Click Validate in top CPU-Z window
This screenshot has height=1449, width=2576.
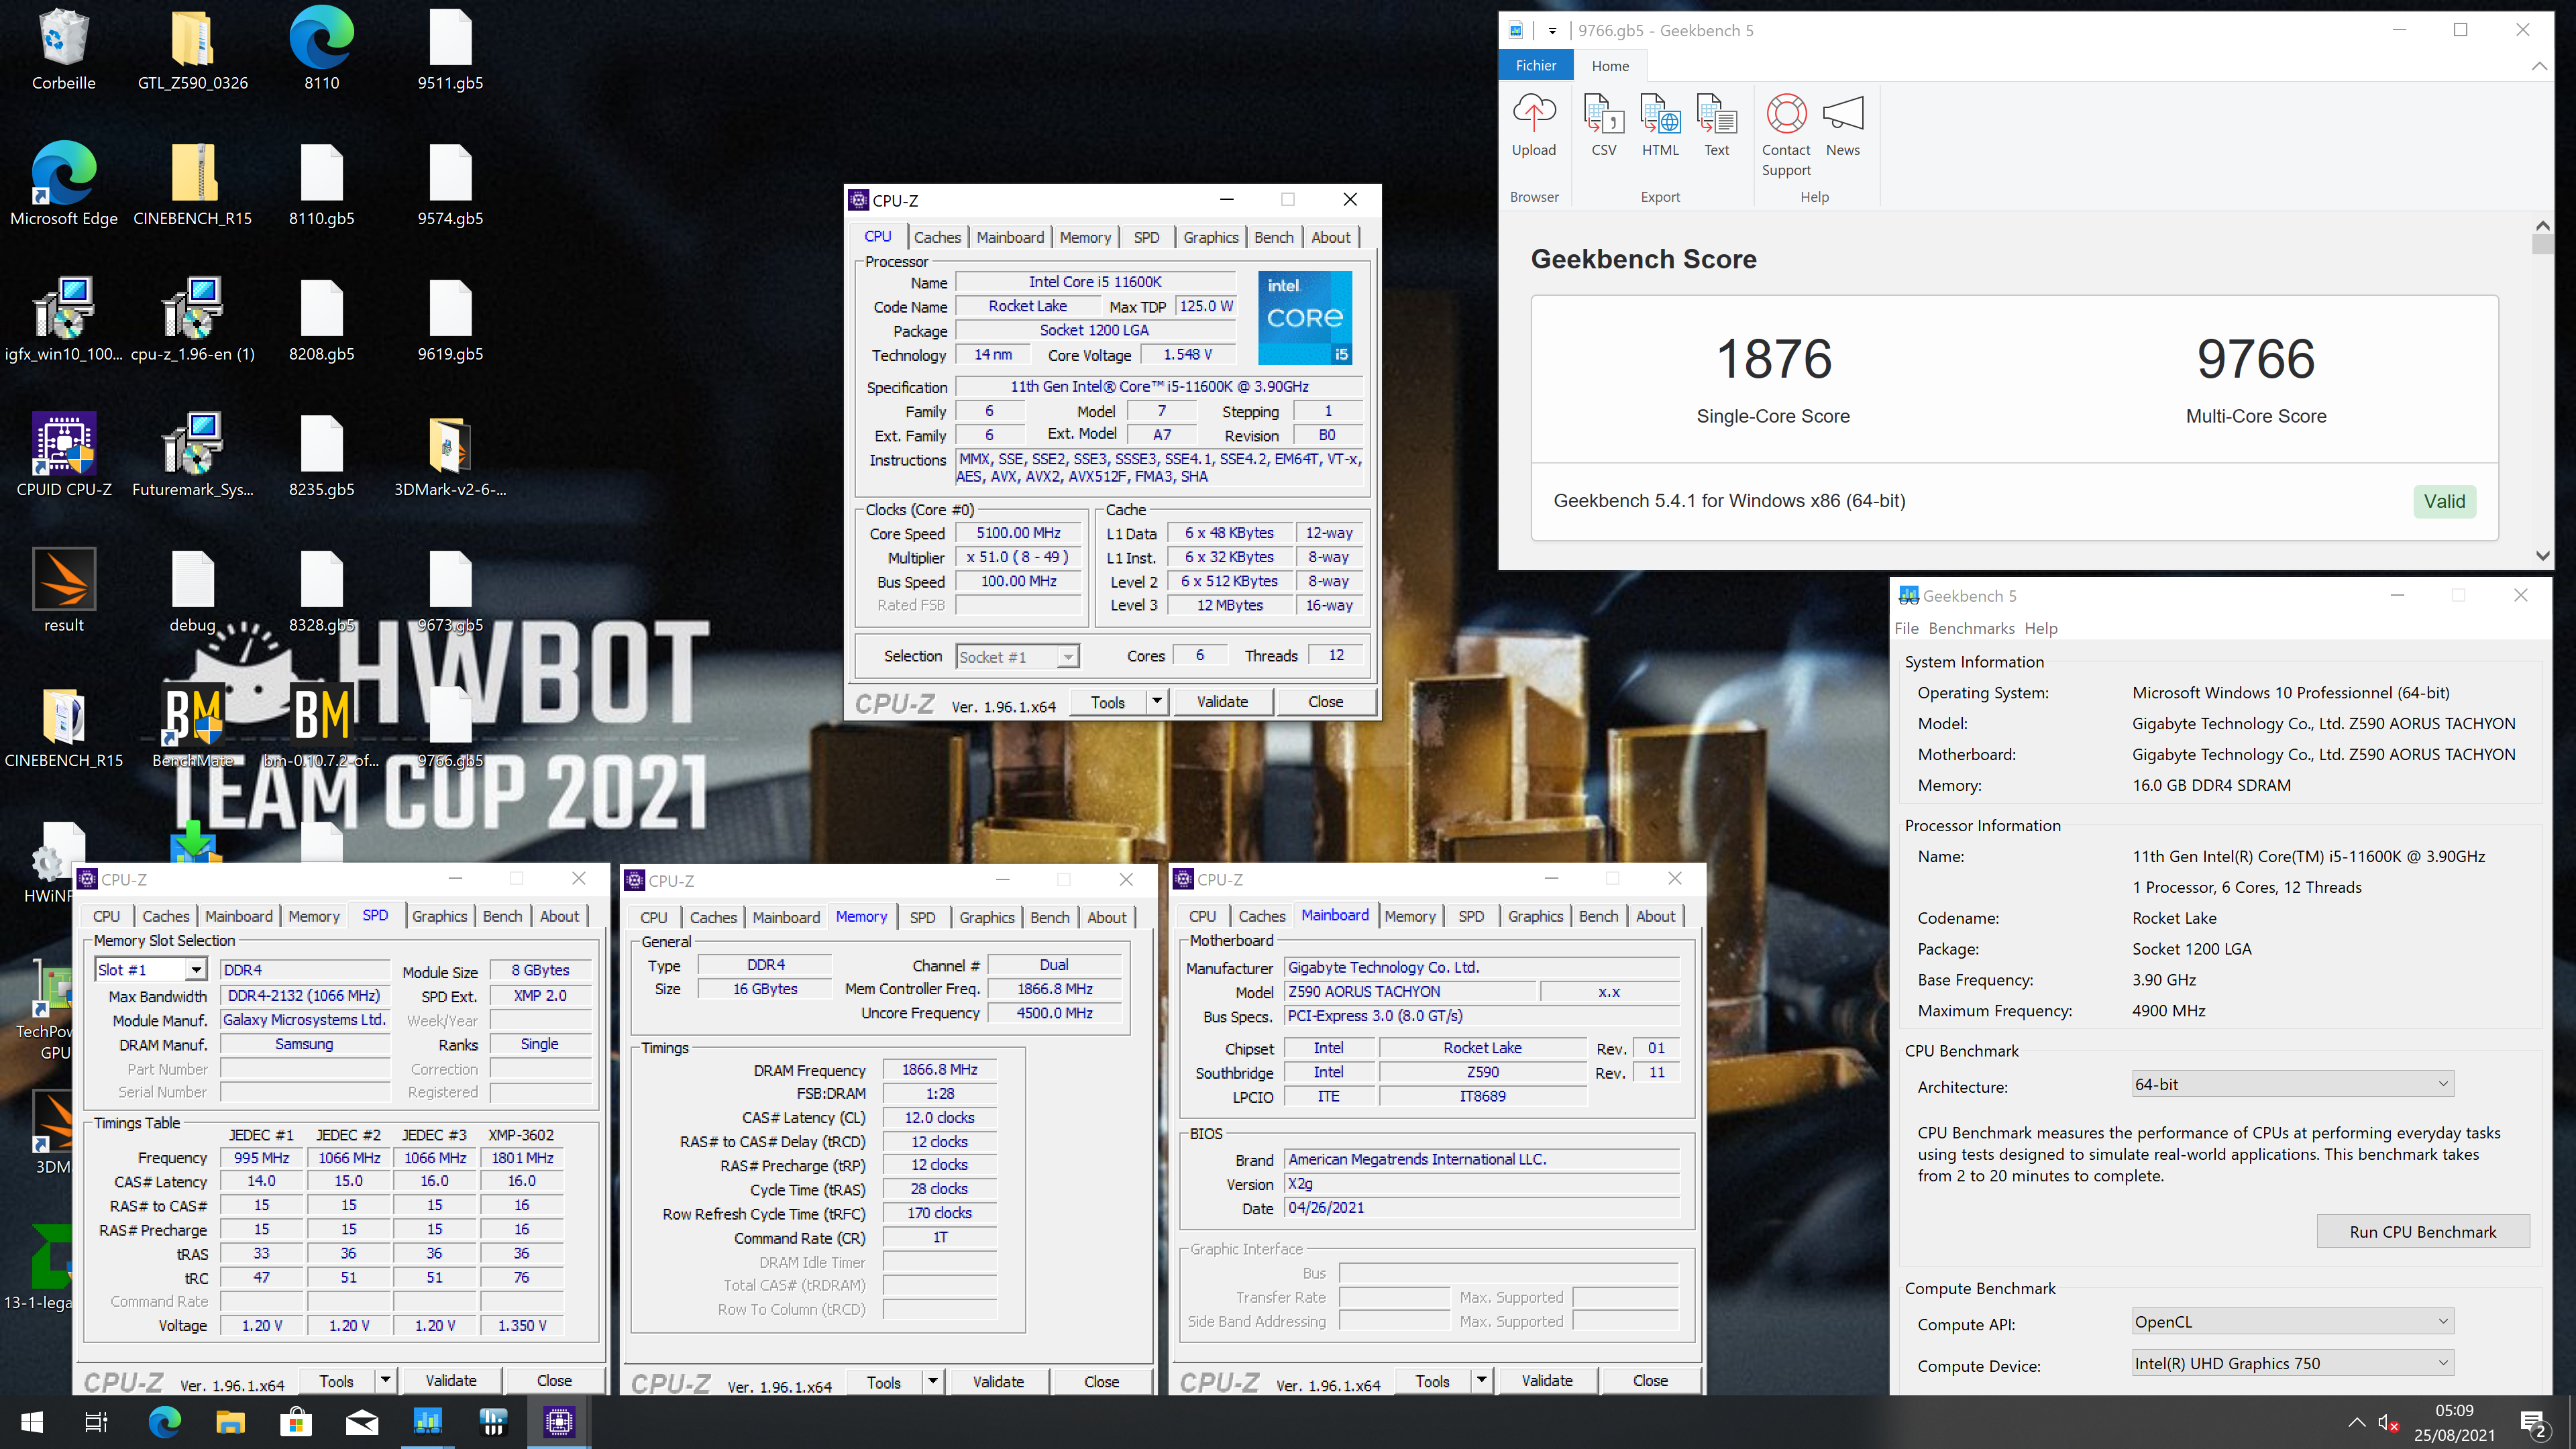click(x=1222, y=701)
